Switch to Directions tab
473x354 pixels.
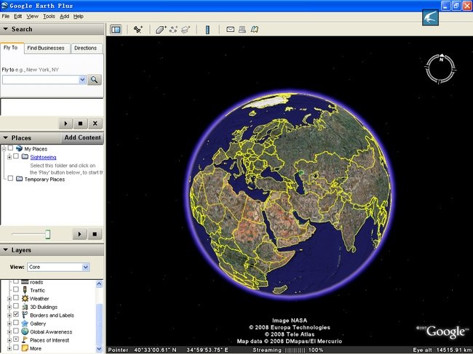(85, 48)
